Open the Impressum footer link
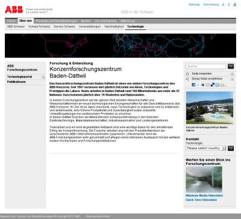The image size is (241, 219). click(x=47, y=216)
